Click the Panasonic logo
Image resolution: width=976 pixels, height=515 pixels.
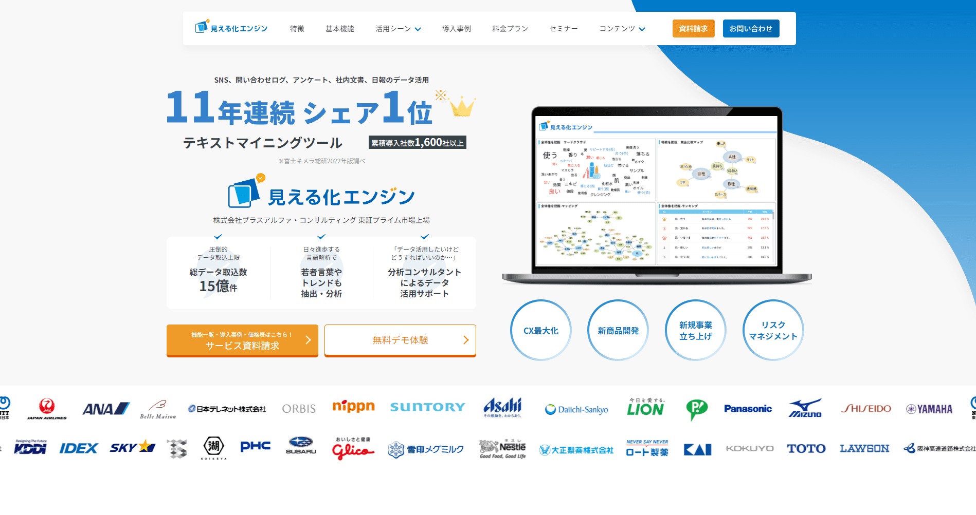pos(748,409)
